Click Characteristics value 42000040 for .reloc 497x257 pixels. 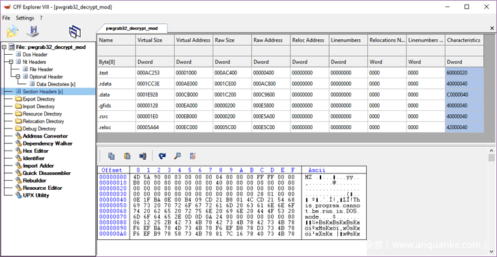[464, 127]
